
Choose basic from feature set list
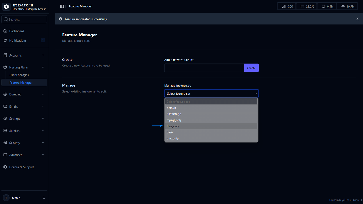211,132
